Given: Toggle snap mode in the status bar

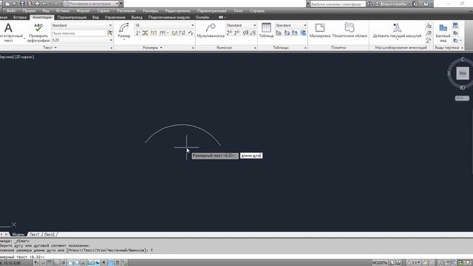Looking at the screenshot, I should [x=43, y=263].
